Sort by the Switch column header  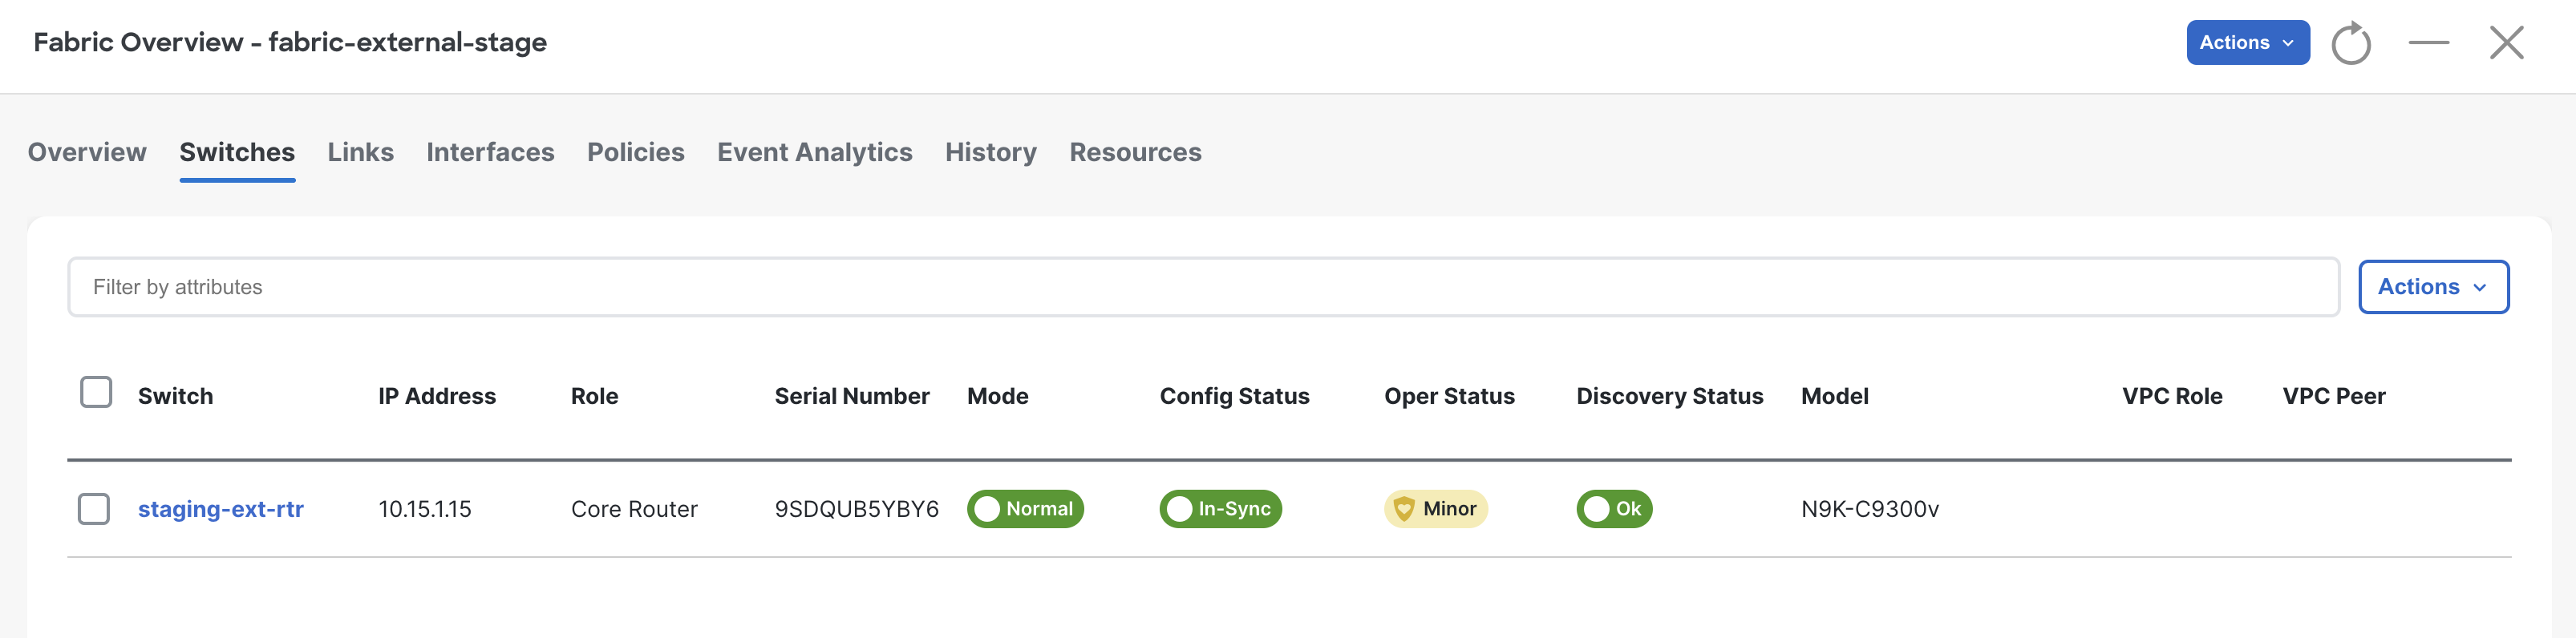point(175,396)
